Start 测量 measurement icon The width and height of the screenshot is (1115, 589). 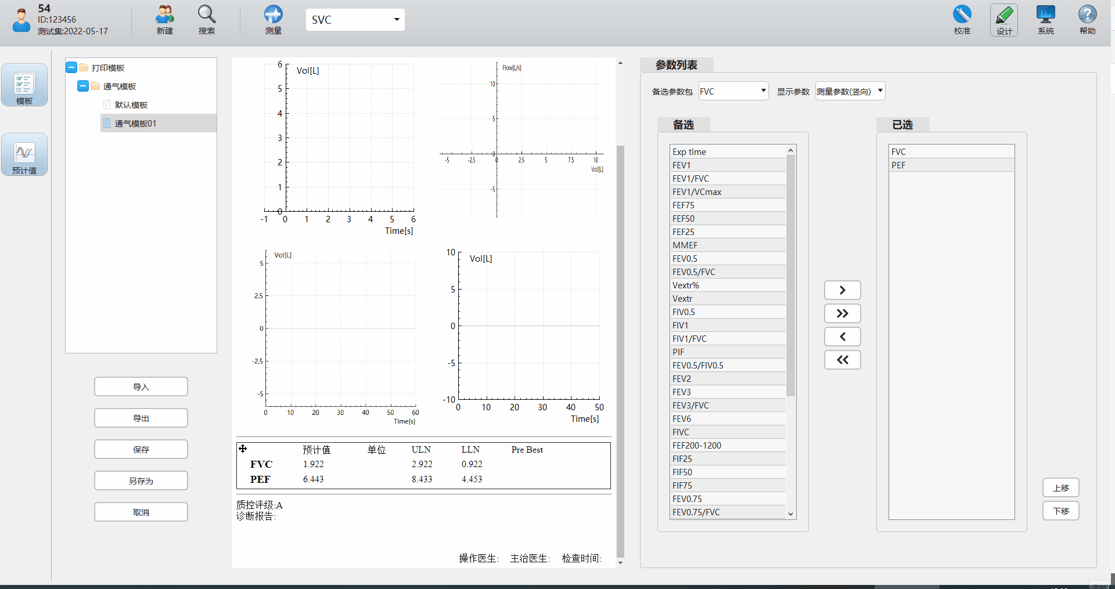coord(274,20)
